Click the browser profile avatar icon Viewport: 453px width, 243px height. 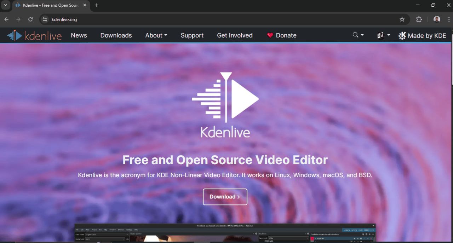click(437, 19)
